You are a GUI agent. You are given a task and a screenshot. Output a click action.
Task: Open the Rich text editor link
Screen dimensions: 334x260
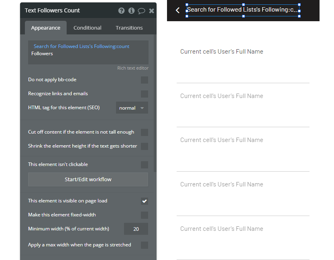tap(132, 68)
